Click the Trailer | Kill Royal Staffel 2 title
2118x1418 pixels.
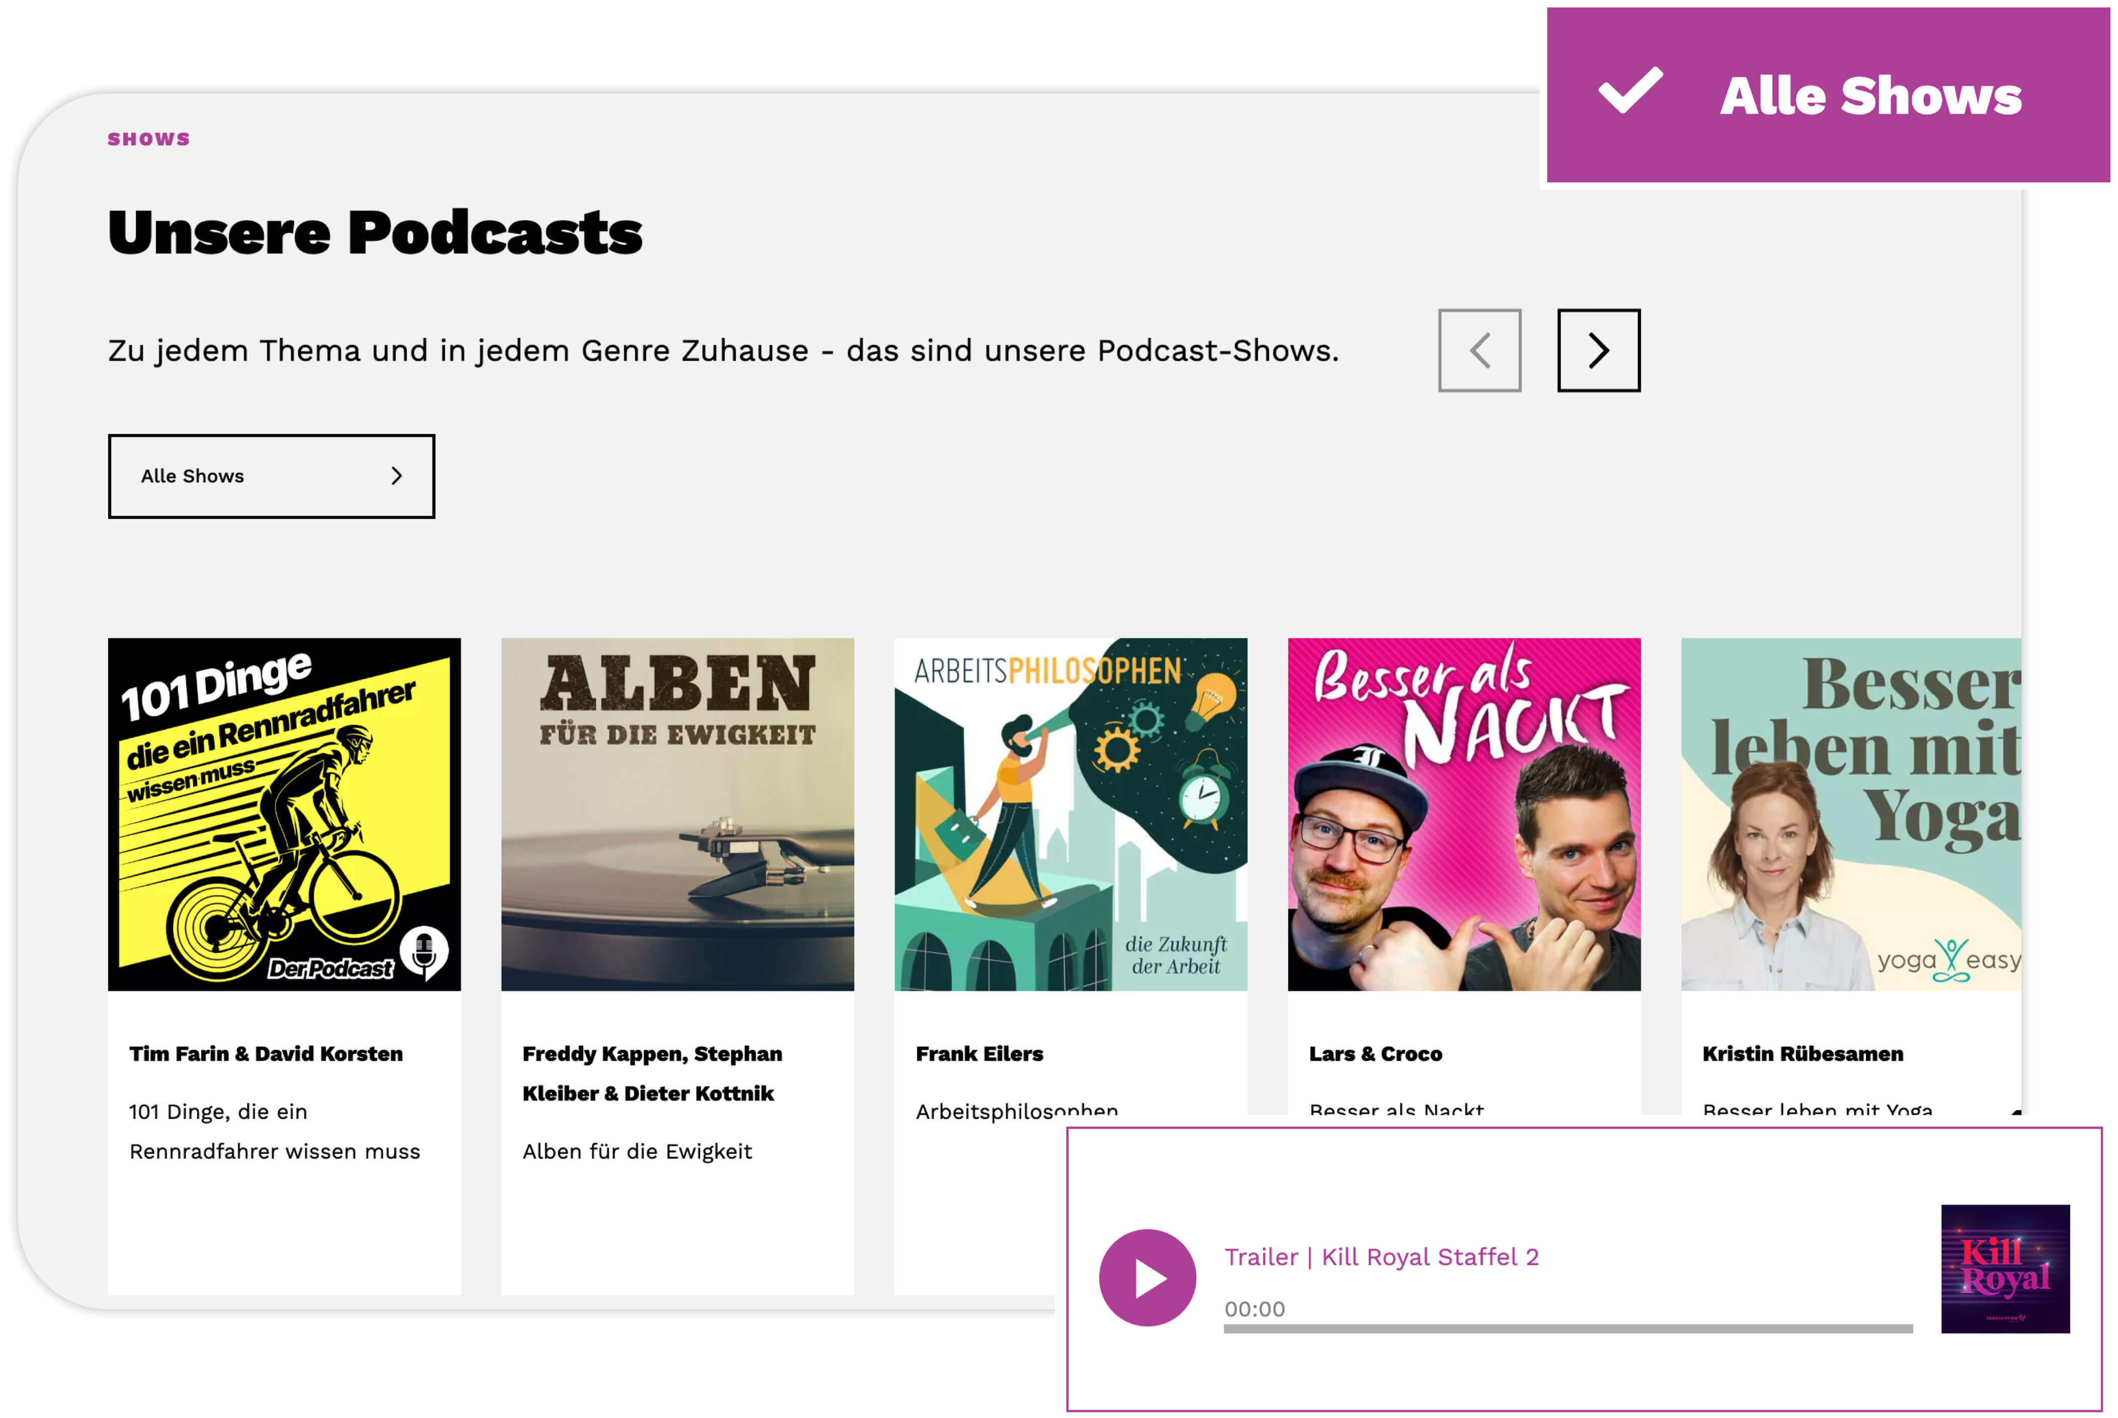[1381, 1257]
